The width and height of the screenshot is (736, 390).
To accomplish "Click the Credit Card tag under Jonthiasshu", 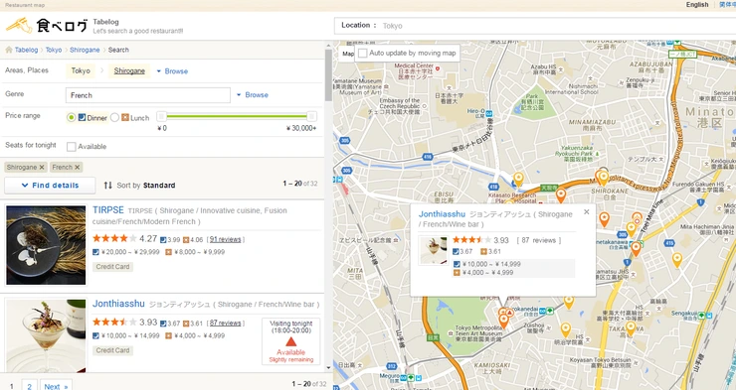I will (112, 350).
